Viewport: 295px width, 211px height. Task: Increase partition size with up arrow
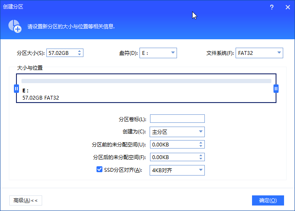[80, 51]
